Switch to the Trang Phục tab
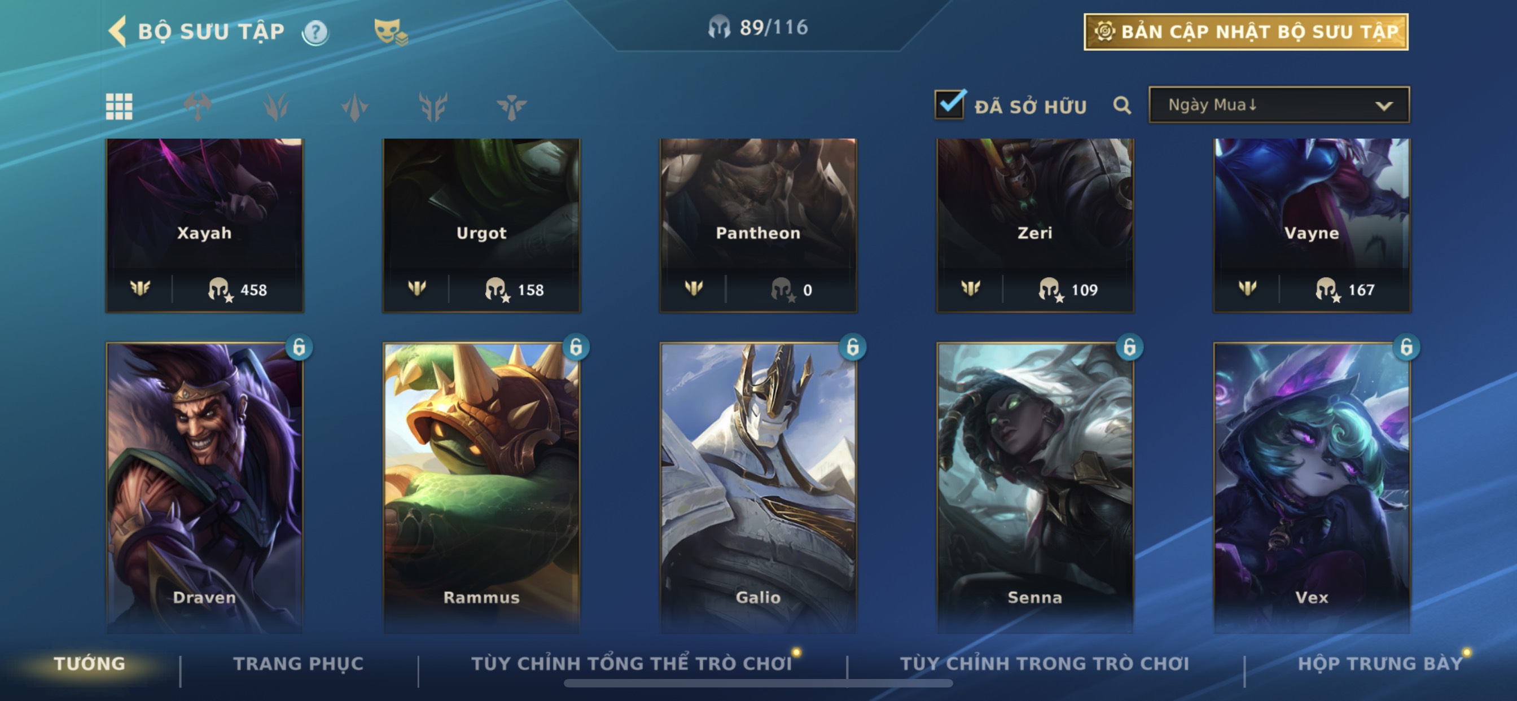This screenshot has width=1517, height=701. tap(299, 664)
